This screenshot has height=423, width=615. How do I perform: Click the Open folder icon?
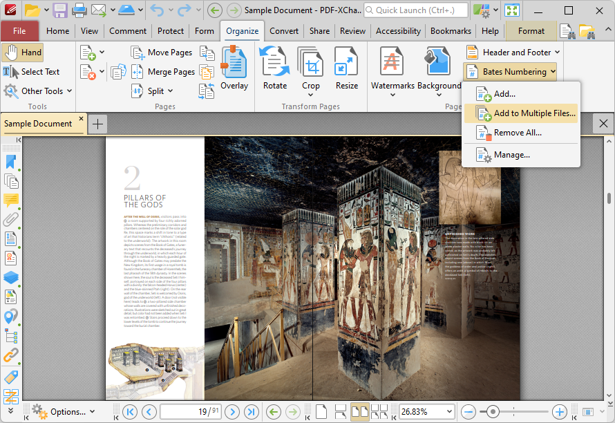coord(32,10)
